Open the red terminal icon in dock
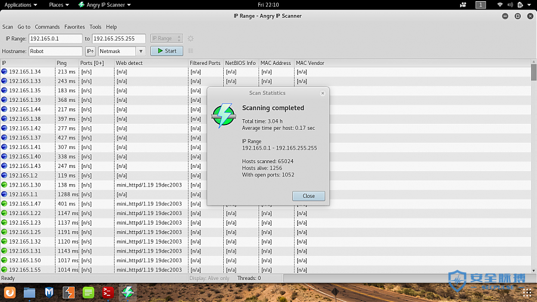 [108, 292]
